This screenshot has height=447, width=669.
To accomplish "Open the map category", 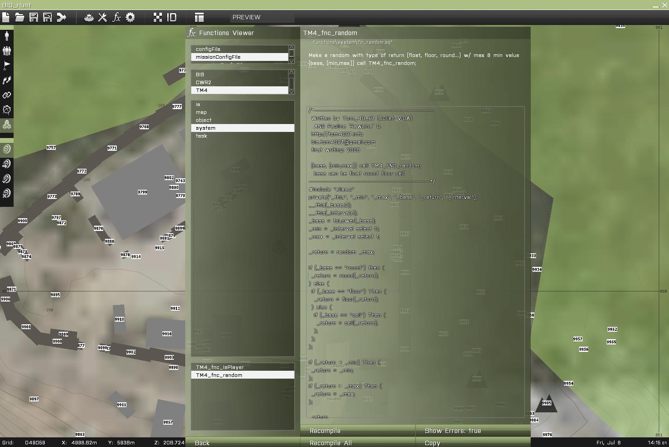I will 243,112.
